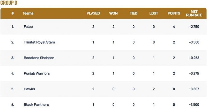Click Hawks -3.307 net runrate cell
The image size is (207, 110).
pos(194,89)
